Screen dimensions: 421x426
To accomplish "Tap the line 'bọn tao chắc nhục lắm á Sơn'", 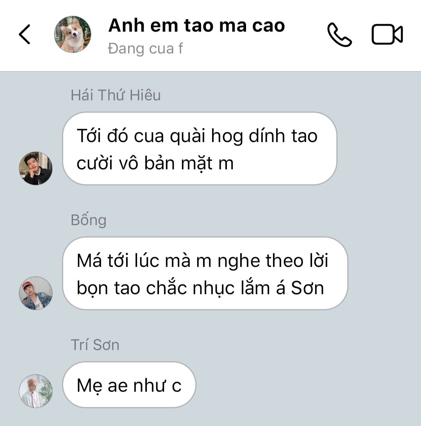I will tap(200, 288).
